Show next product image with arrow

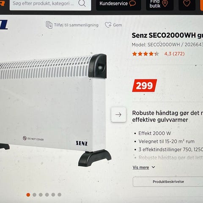tap(118, 115)
